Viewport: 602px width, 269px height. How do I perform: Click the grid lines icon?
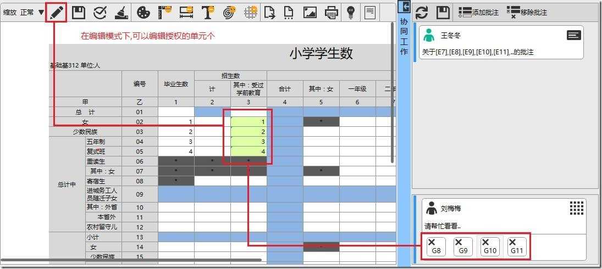251,12
